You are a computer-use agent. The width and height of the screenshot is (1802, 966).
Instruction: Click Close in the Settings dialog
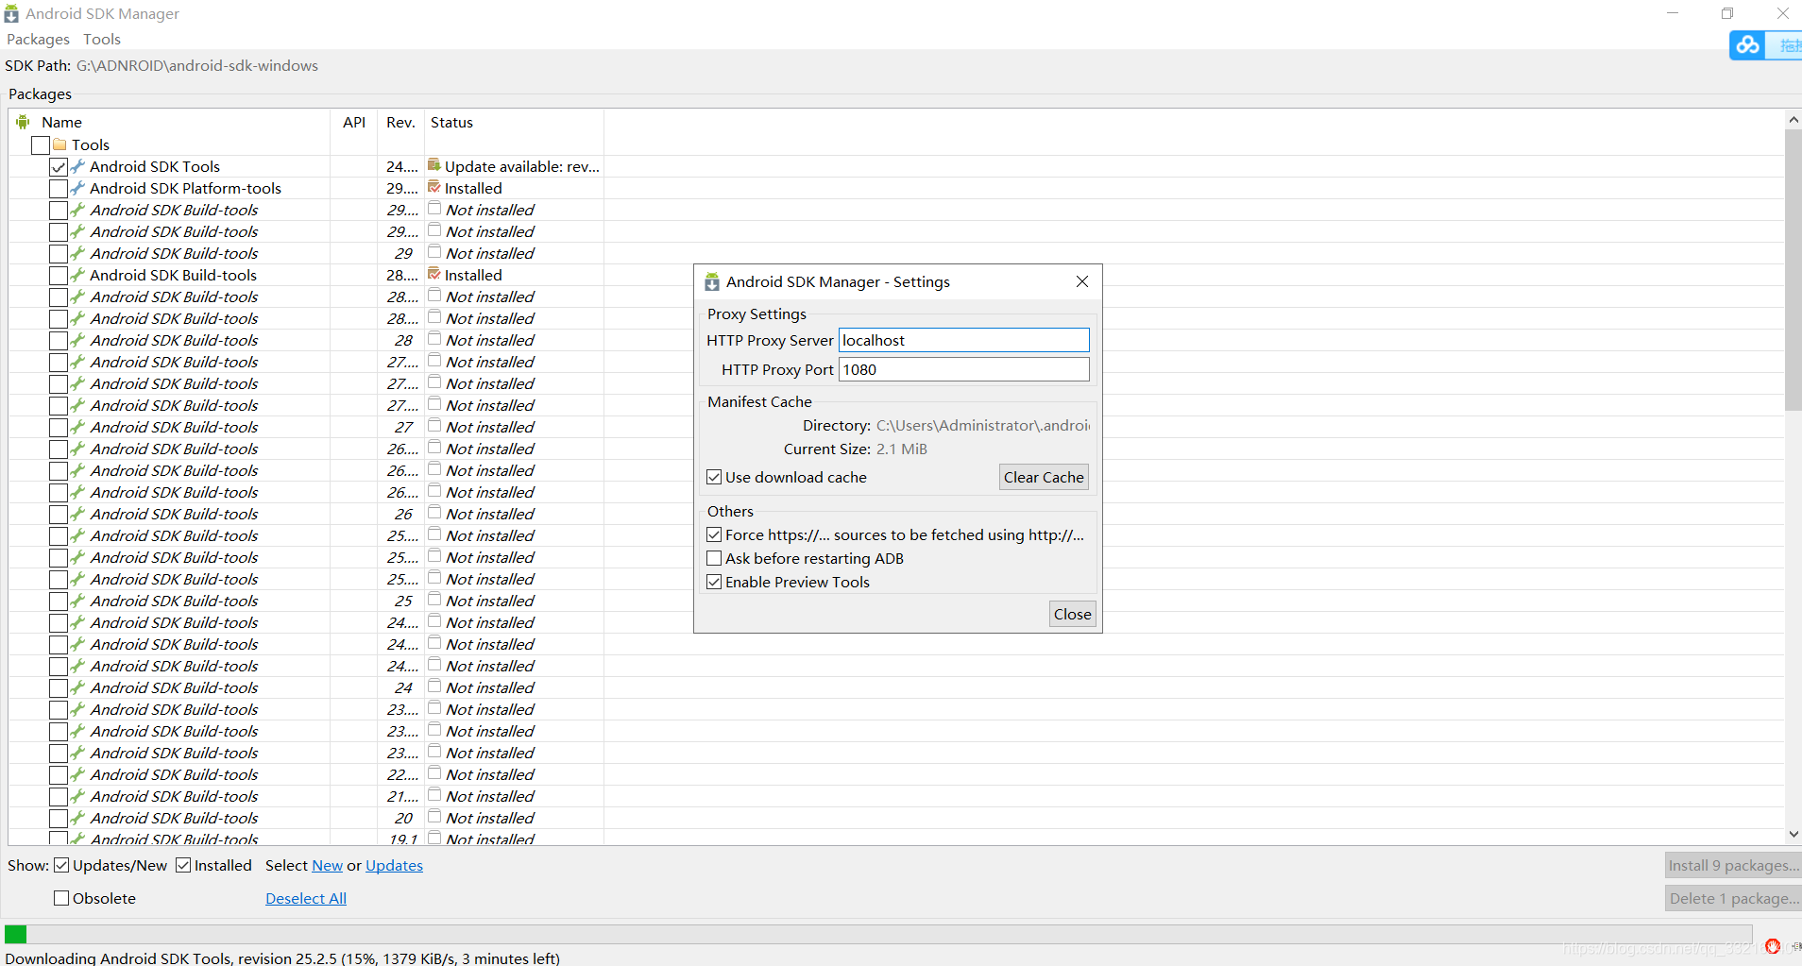(1073, 614)
